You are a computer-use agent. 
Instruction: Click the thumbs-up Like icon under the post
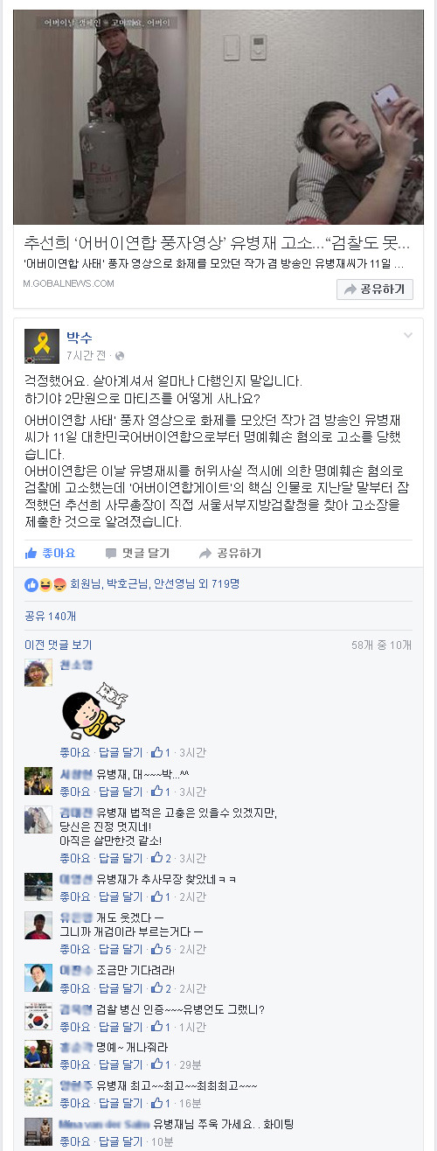(31, 553)
